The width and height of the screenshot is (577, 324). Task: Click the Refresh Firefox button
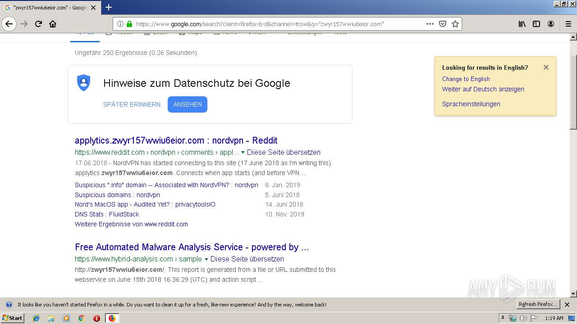point(538,305)
